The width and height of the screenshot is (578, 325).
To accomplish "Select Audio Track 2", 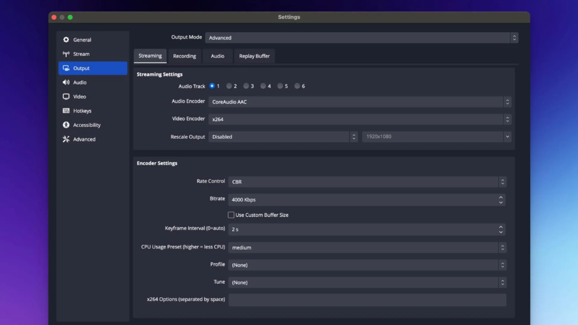I will coord(229,86).
